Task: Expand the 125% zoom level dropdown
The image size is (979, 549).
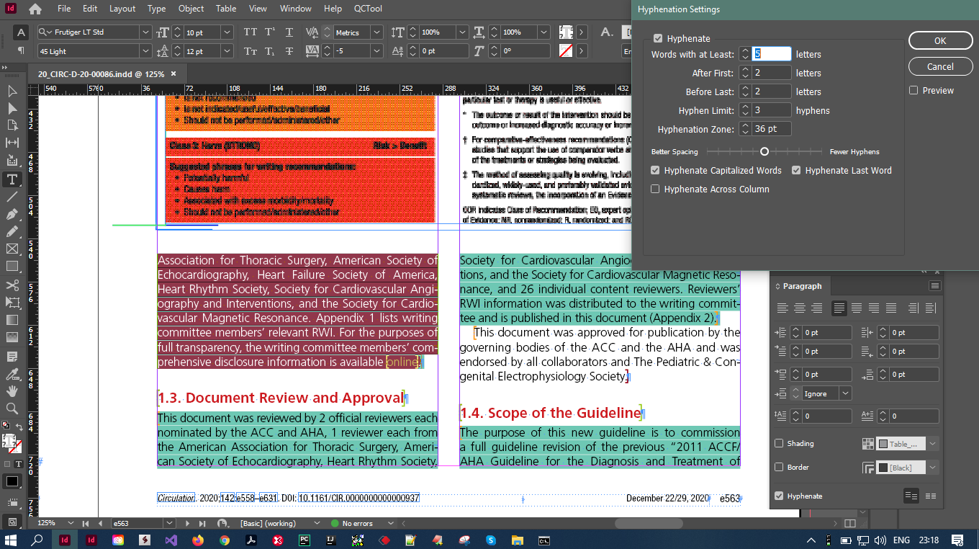Action: point(71,523)
